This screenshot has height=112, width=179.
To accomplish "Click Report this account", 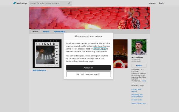I will pyautogui.click(x=139, y=103).
